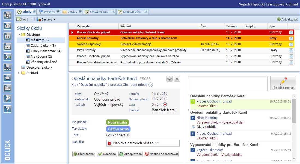
Task: Open detail arrow for Vypracování nabídky row
Action: click(x=291, y=57)
